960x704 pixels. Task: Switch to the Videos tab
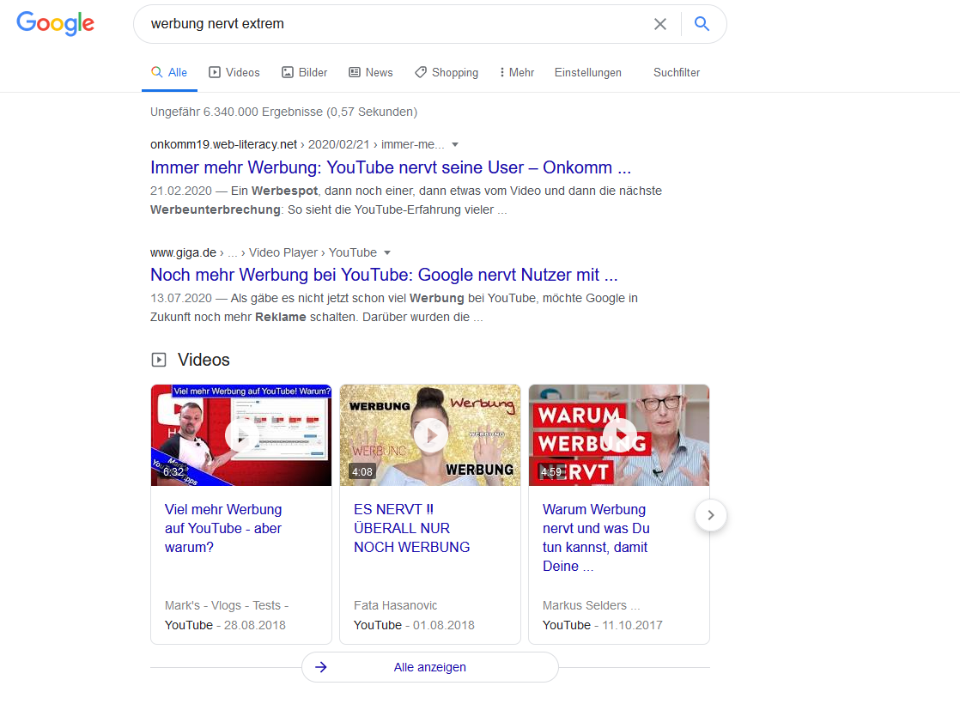(x=234, y=72)
